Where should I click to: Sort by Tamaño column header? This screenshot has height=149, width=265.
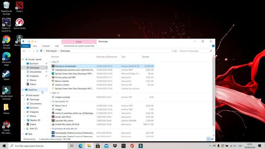[x=145, y=57]
